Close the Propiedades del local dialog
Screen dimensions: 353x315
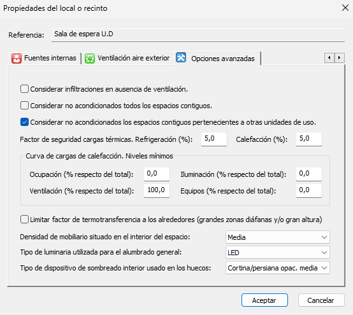345,8
